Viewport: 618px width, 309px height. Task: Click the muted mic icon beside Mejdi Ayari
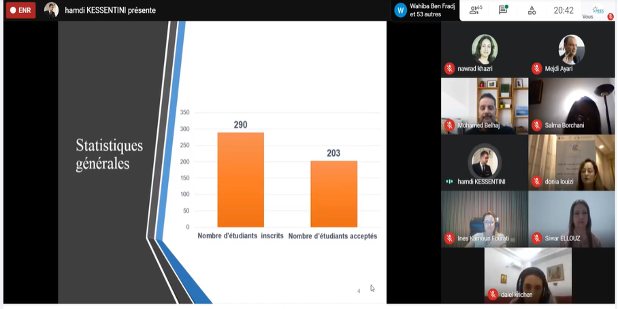pos(536,69)
